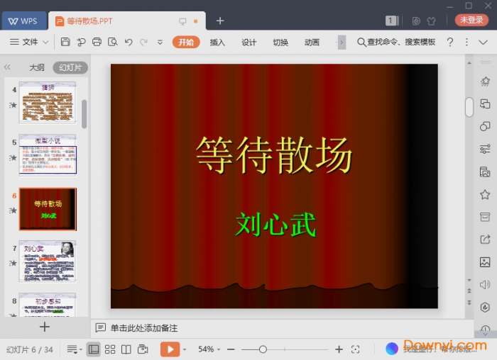
Task: Click animation star beside slide 4
Action: point(13,105)
